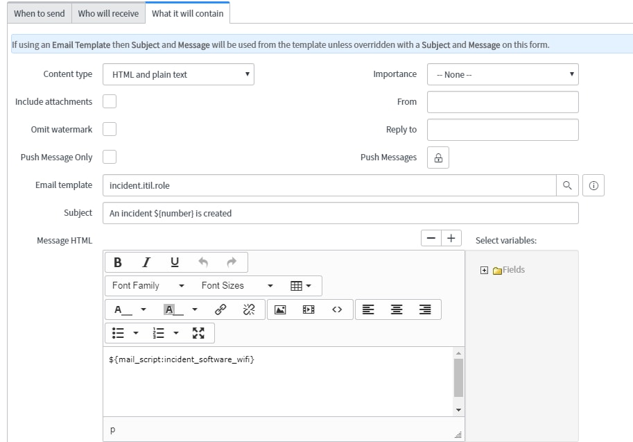633x442 pixels.
Task: Enable the Include attachments checkbox
Action: click(x=110, y=101)
